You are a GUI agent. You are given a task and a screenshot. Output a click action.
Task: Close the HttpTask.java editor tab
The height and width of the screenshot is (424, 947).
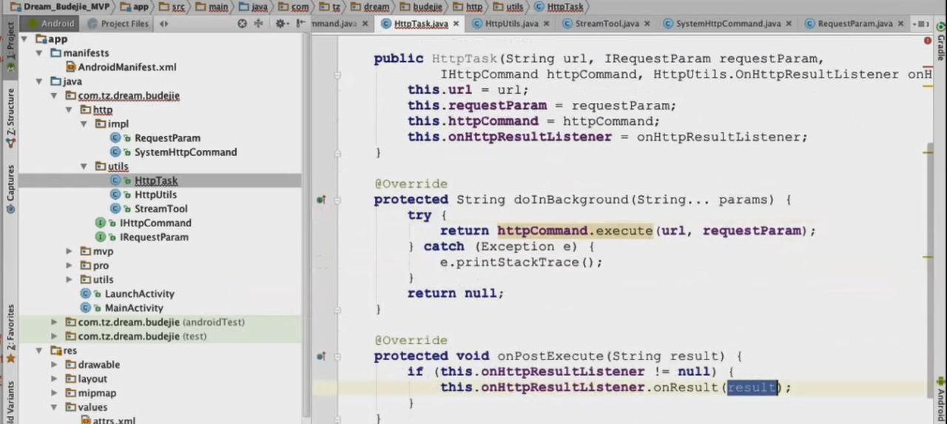pos(456,24)
